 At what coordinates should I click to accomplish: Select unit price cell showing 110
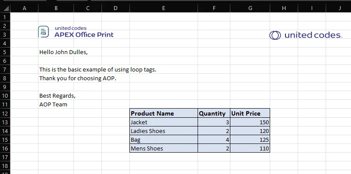click(x=250, y=148)
